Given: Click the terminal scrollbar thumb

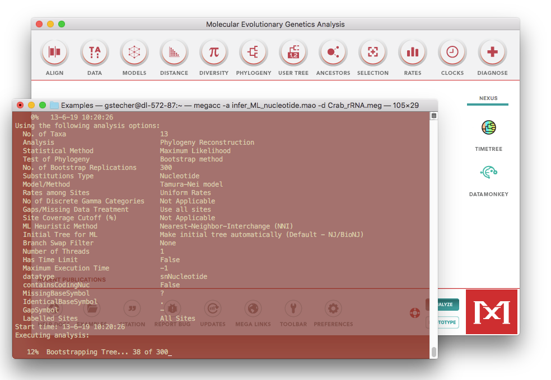Looking at the screenshot, I should pyautogui.click(x=434, y=352).
